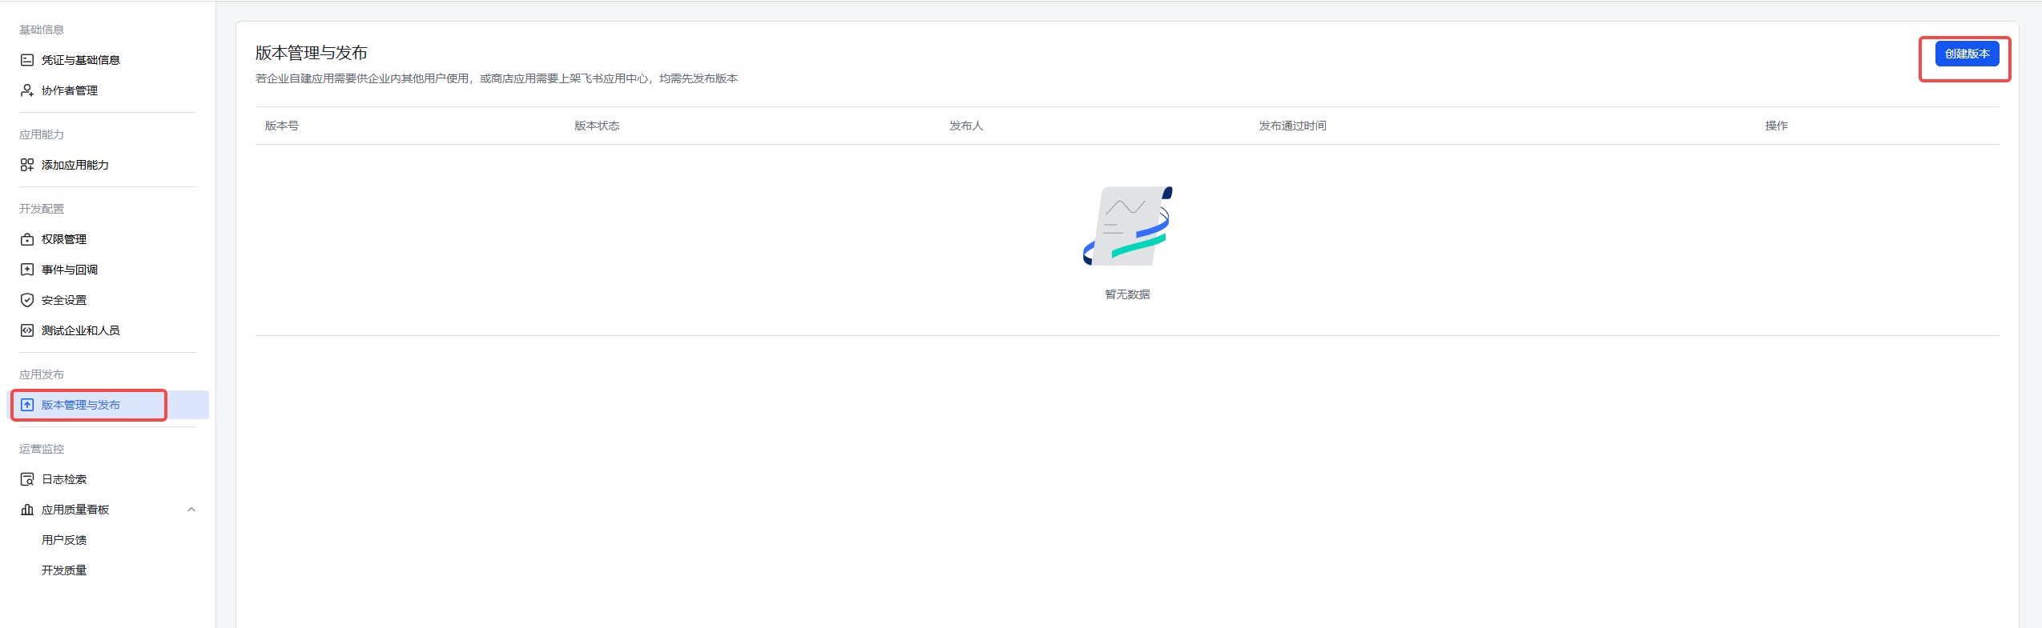Click the 添加应用能力 grid icon

(27, 165)
